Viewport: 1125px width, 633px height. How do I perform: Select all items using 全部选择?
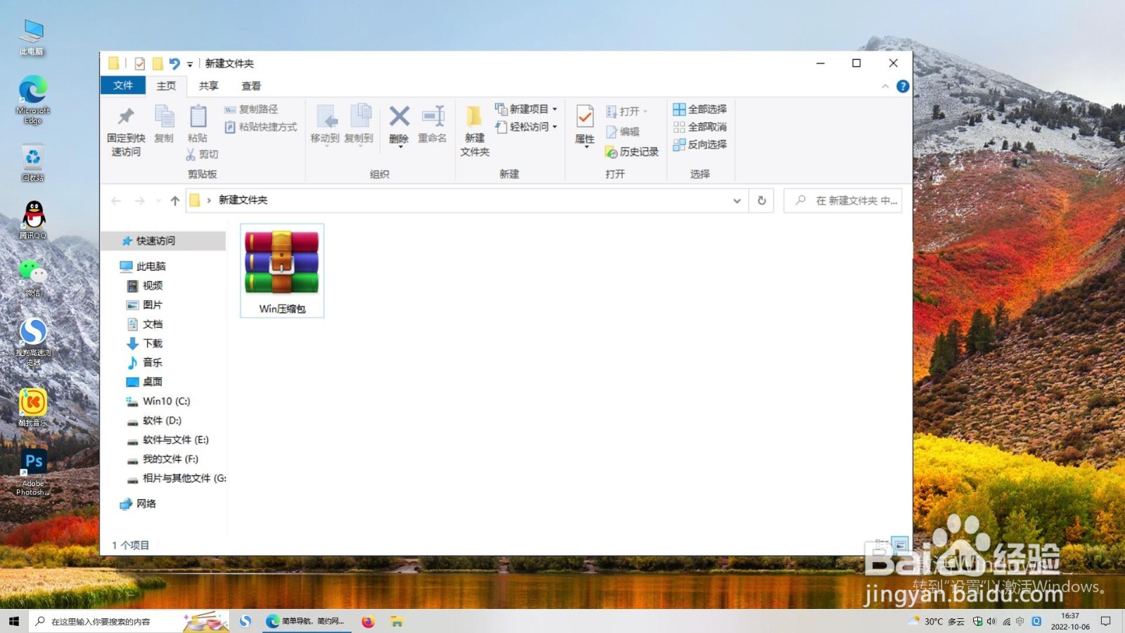701,108
